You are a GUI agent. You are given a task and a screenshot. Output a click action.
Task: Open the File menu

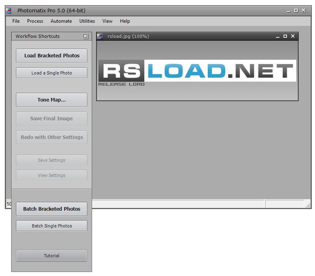(16, 21)
